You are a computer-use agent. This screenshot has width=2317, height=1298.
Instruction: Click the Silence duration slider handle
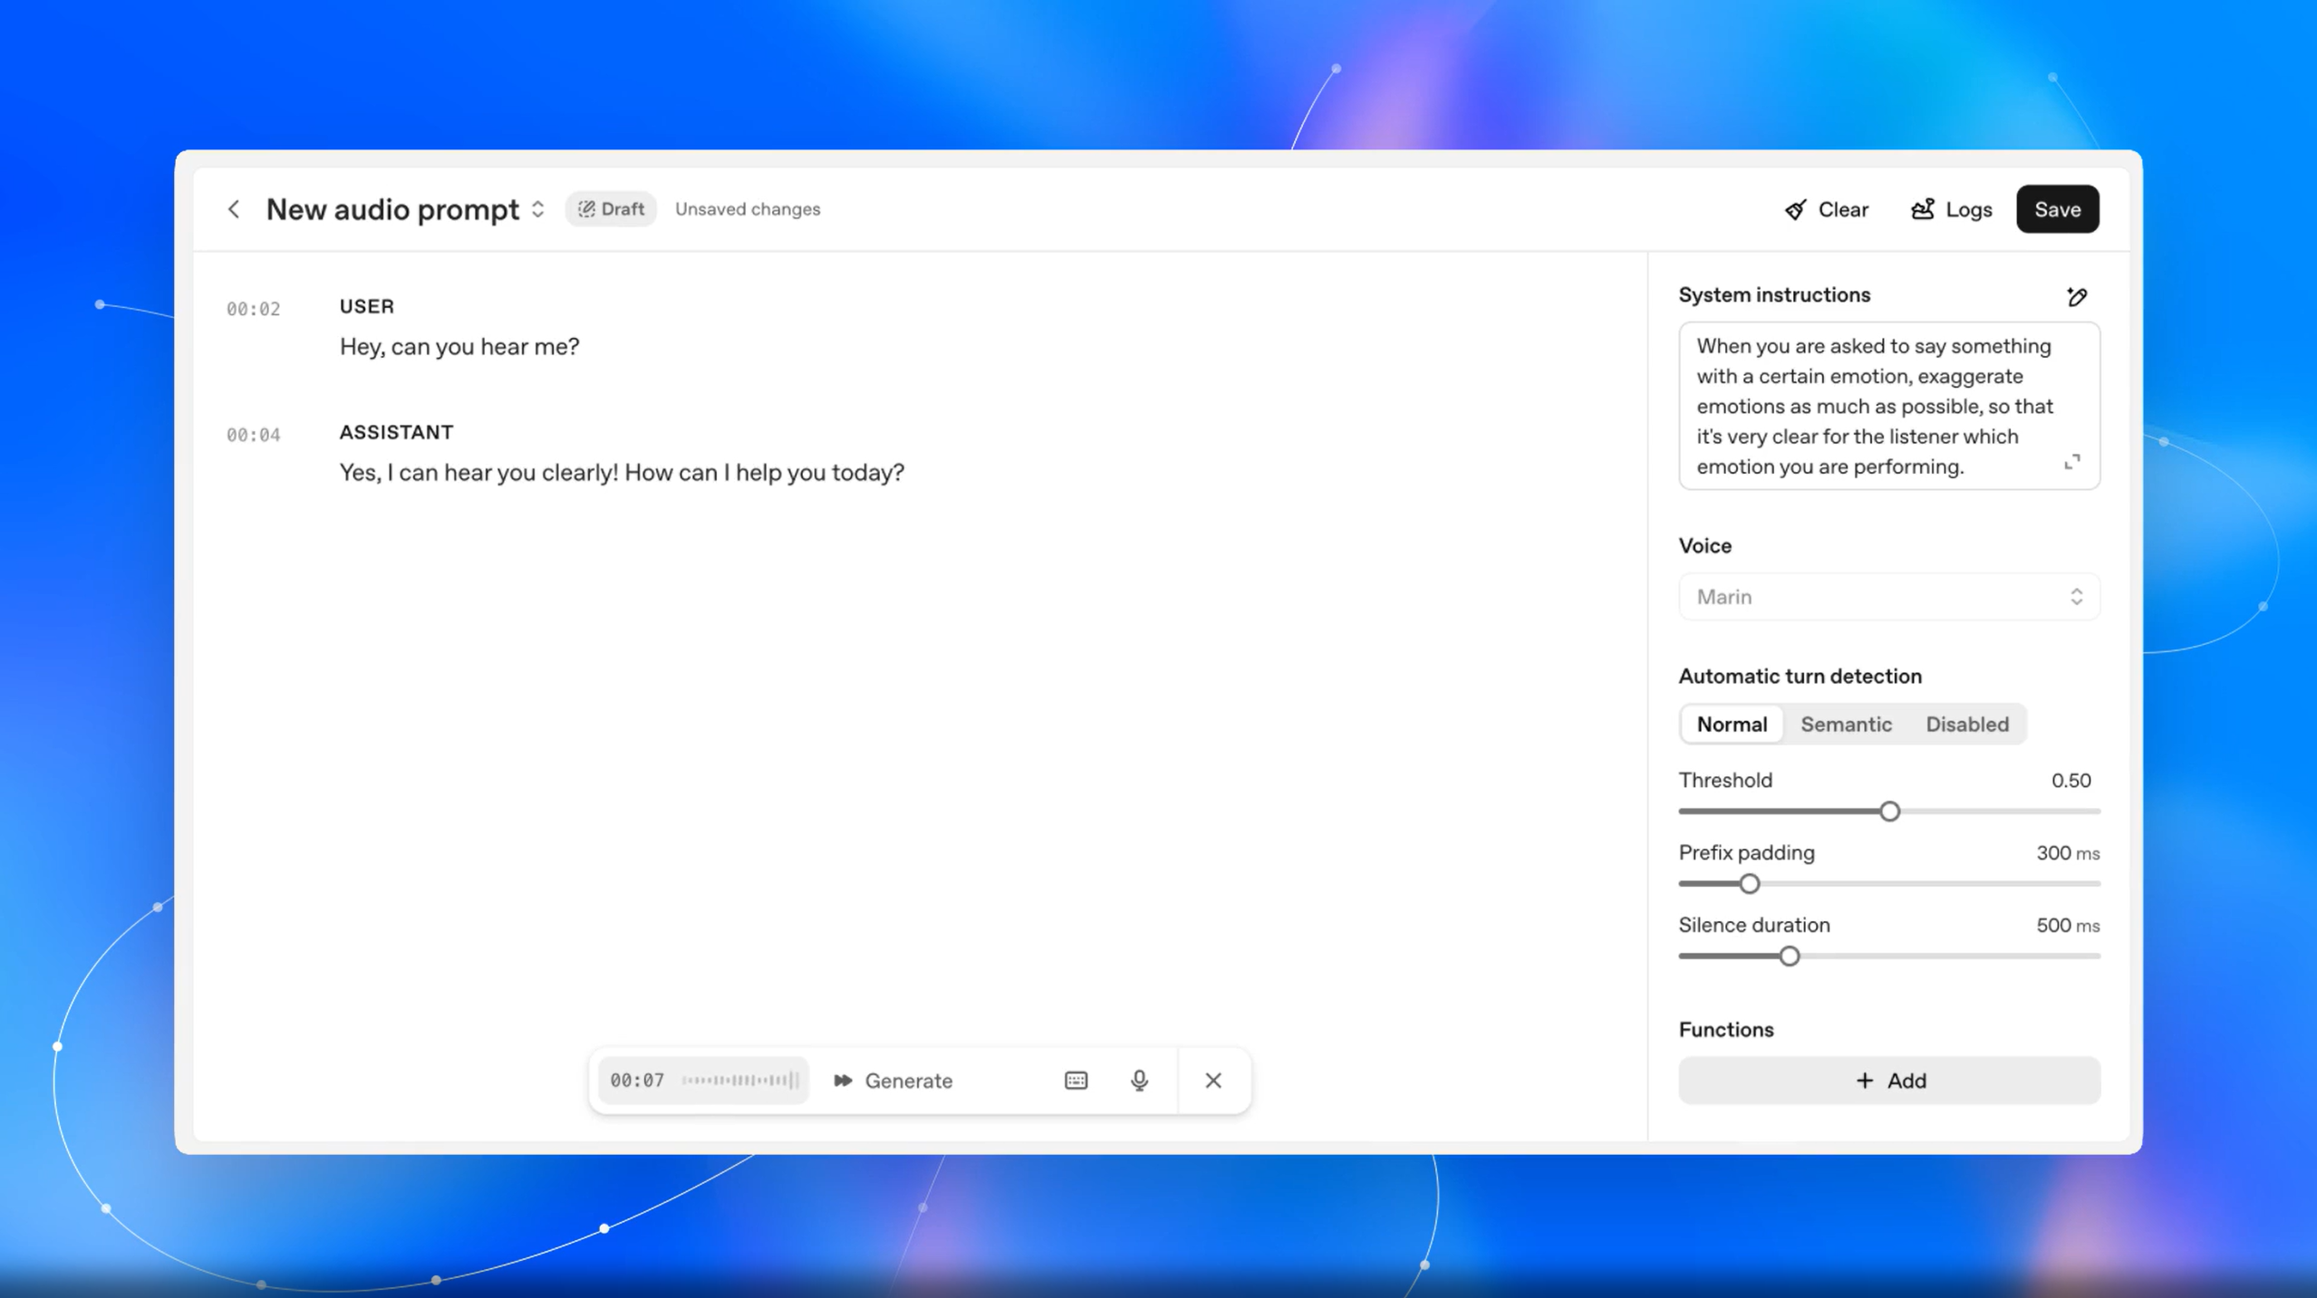[x=1789, y=957]
